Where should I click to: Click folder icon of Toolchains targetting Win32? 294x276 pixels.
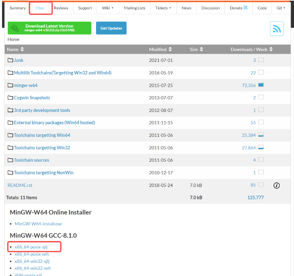coord(10,148)
